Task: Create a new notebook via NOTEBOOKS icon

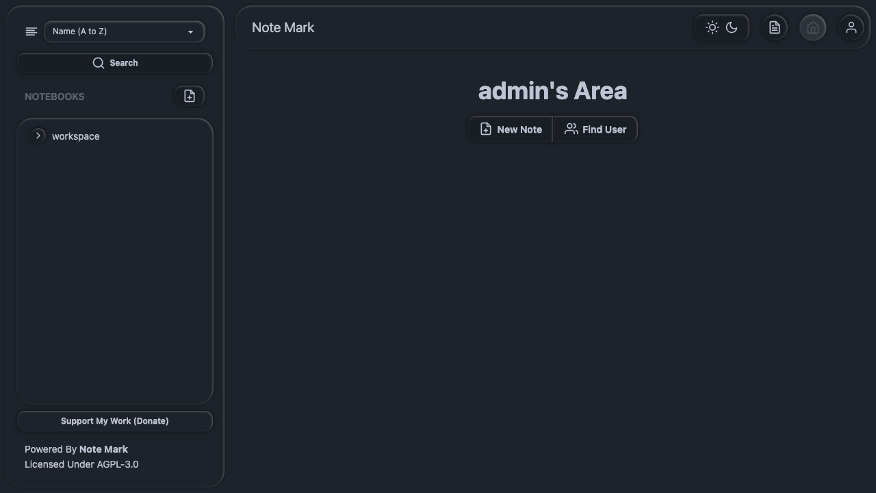Action: 190,97
